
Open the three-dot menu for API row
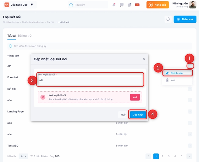pos(190,66)
